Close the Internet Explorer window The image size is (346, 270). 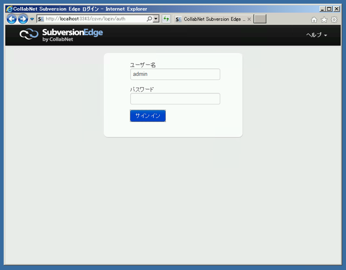coord(336,9)
